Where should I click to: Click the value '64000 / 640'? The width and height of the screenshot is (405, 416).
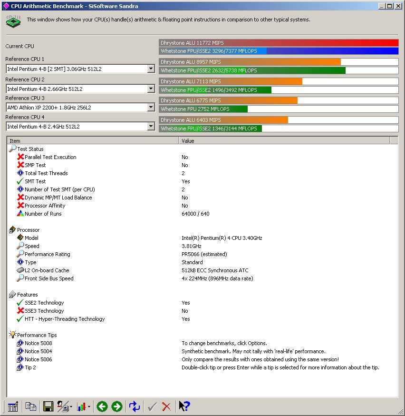pyautogui.click(x=195, y=214)
